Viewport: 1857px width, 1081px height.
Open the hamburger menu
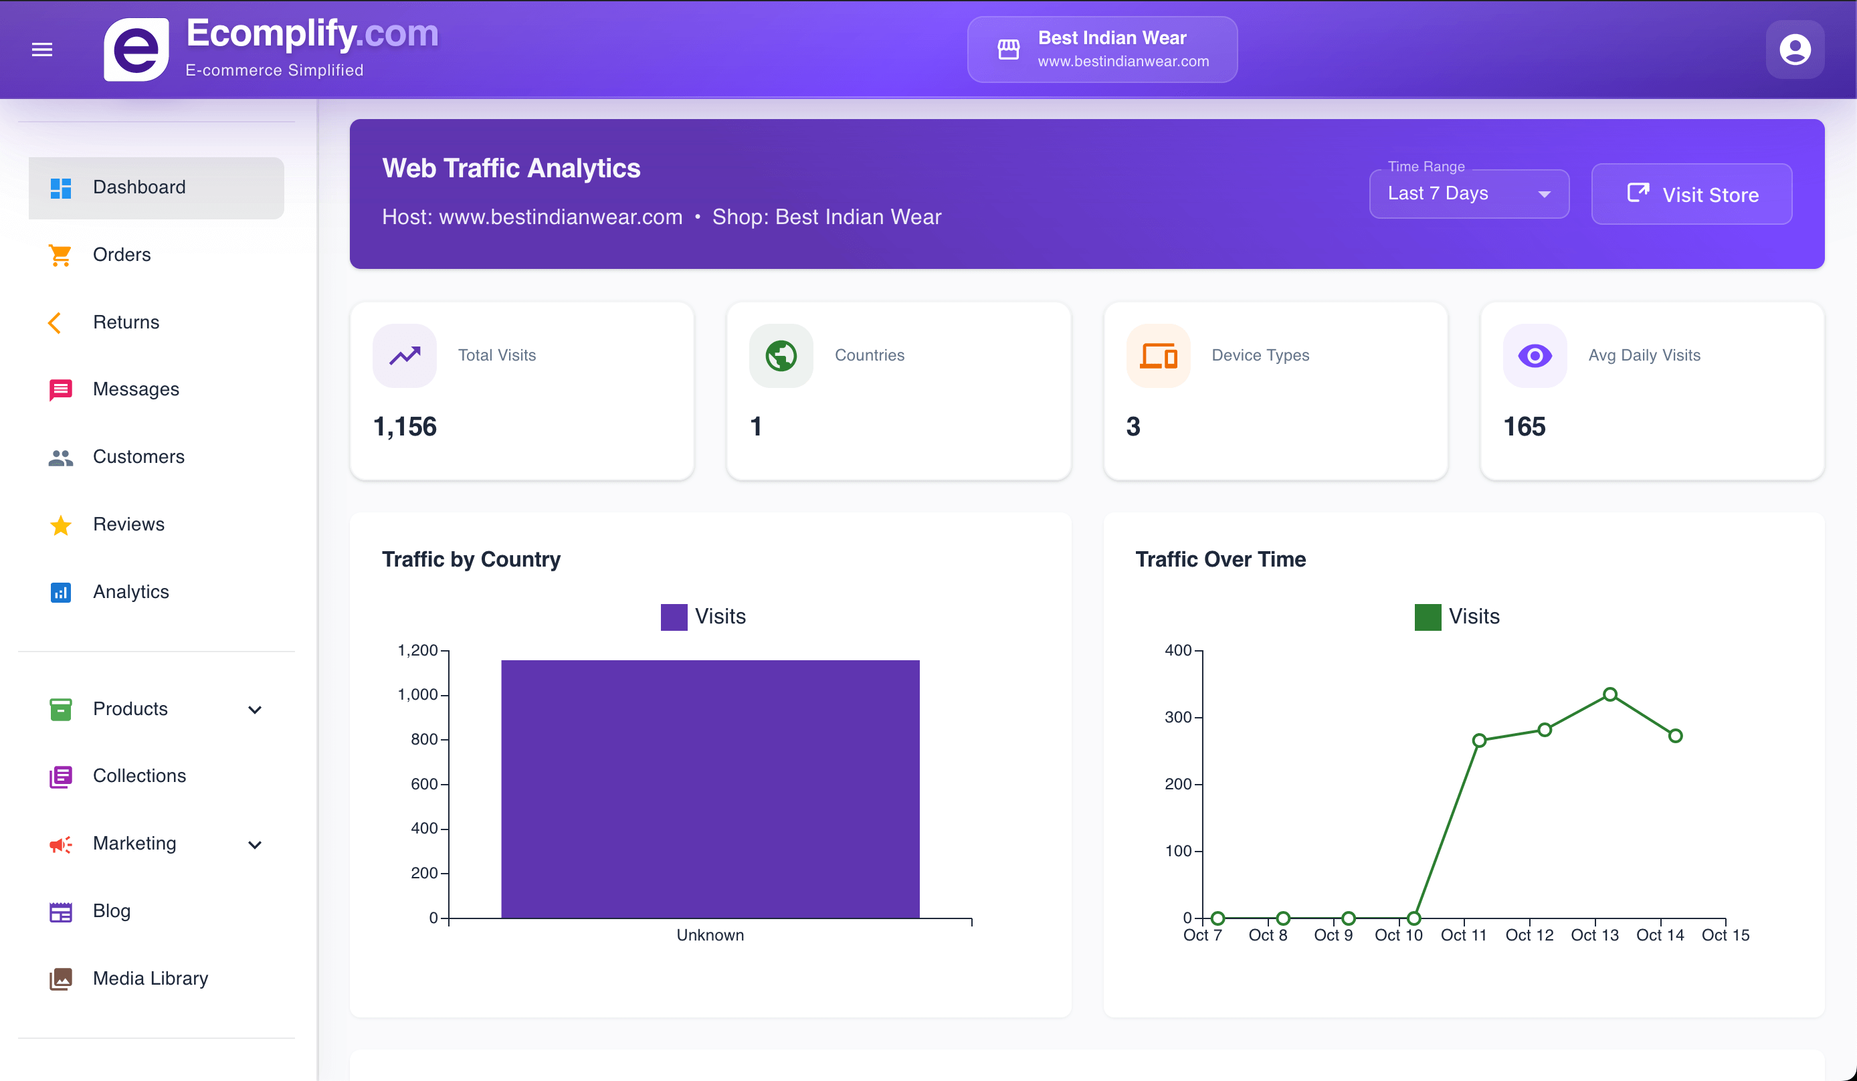click(42, 49)
